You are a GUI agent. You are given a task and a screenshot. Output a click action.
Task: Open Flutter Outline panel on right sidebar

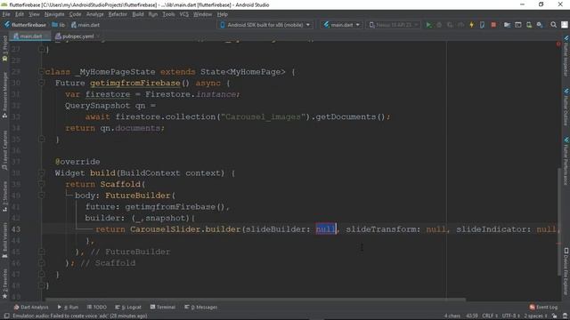(566, 107)
